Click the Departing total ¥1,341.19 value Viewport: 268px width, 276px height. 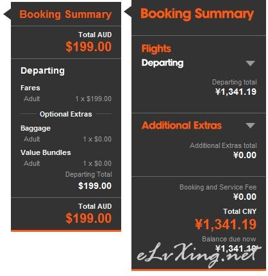[236, 92]
